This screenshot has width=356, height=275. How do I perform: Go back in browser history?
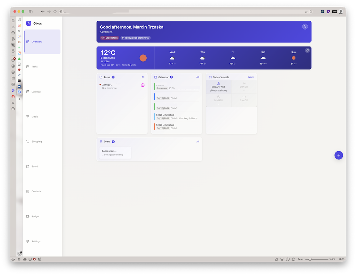pyautogui.click(x=42, y=11)
